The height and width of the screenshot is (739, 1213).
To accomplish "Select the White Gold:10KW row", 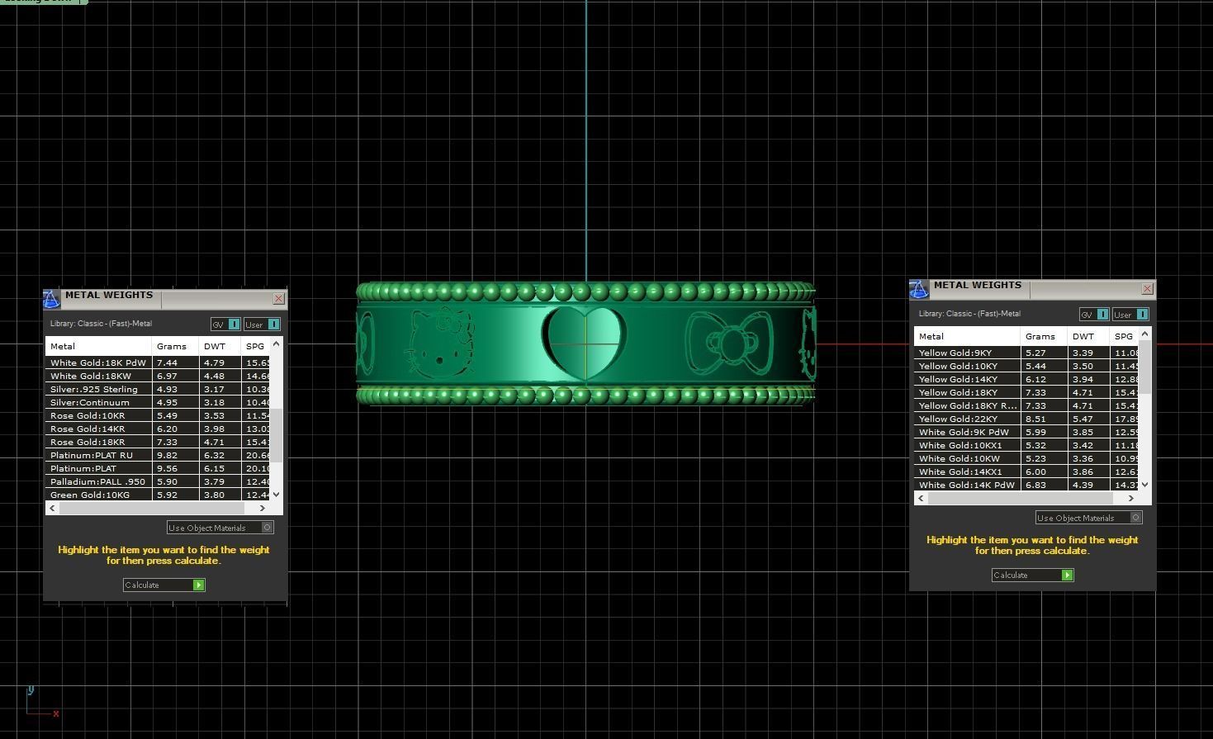I will 1026,458.
